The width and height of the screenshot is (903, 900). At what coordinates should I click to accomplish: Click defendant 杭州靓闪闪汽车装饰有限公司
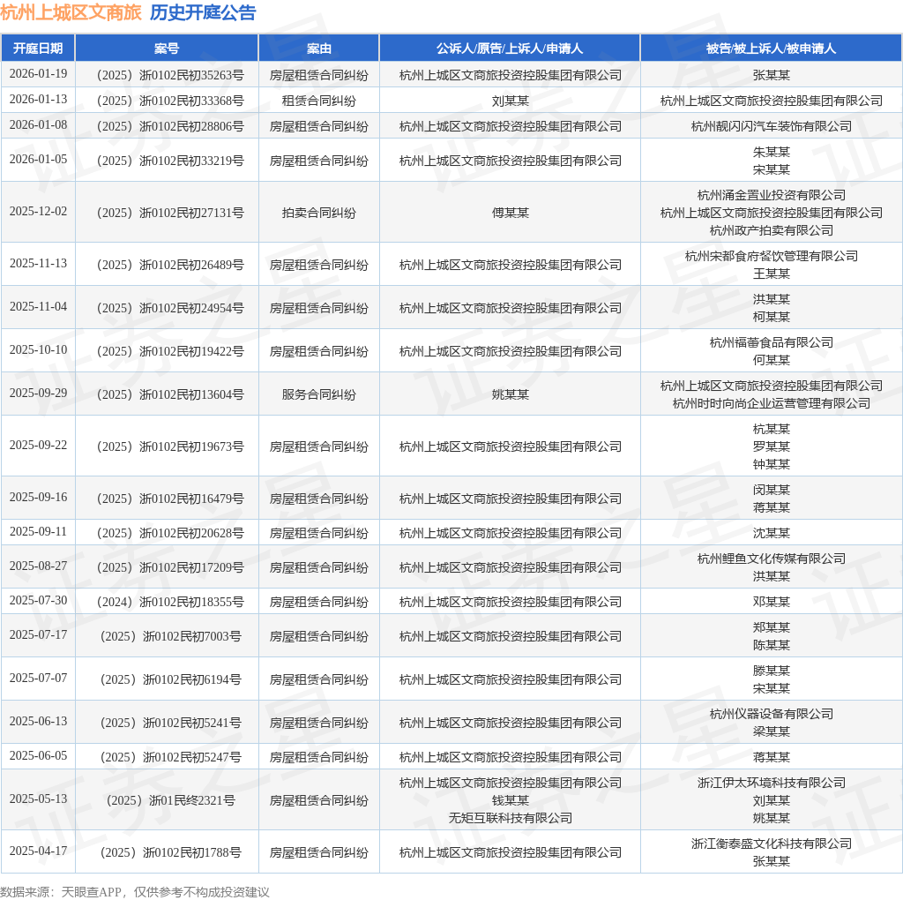[x=771, y=126]
